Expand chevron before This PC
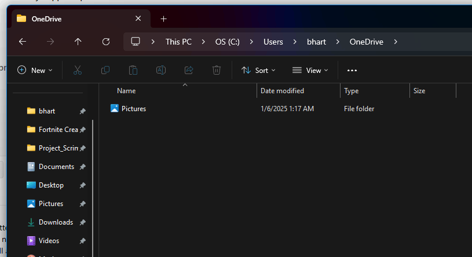 [x=153, y=42]
